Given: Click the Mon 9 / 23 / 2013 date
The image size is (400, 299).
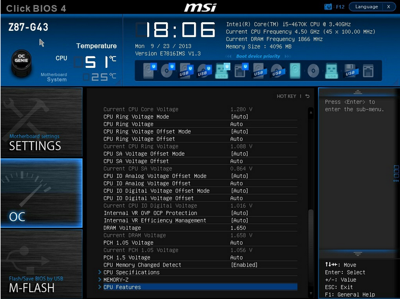Looking at the screenshot, I should [163, 46].
